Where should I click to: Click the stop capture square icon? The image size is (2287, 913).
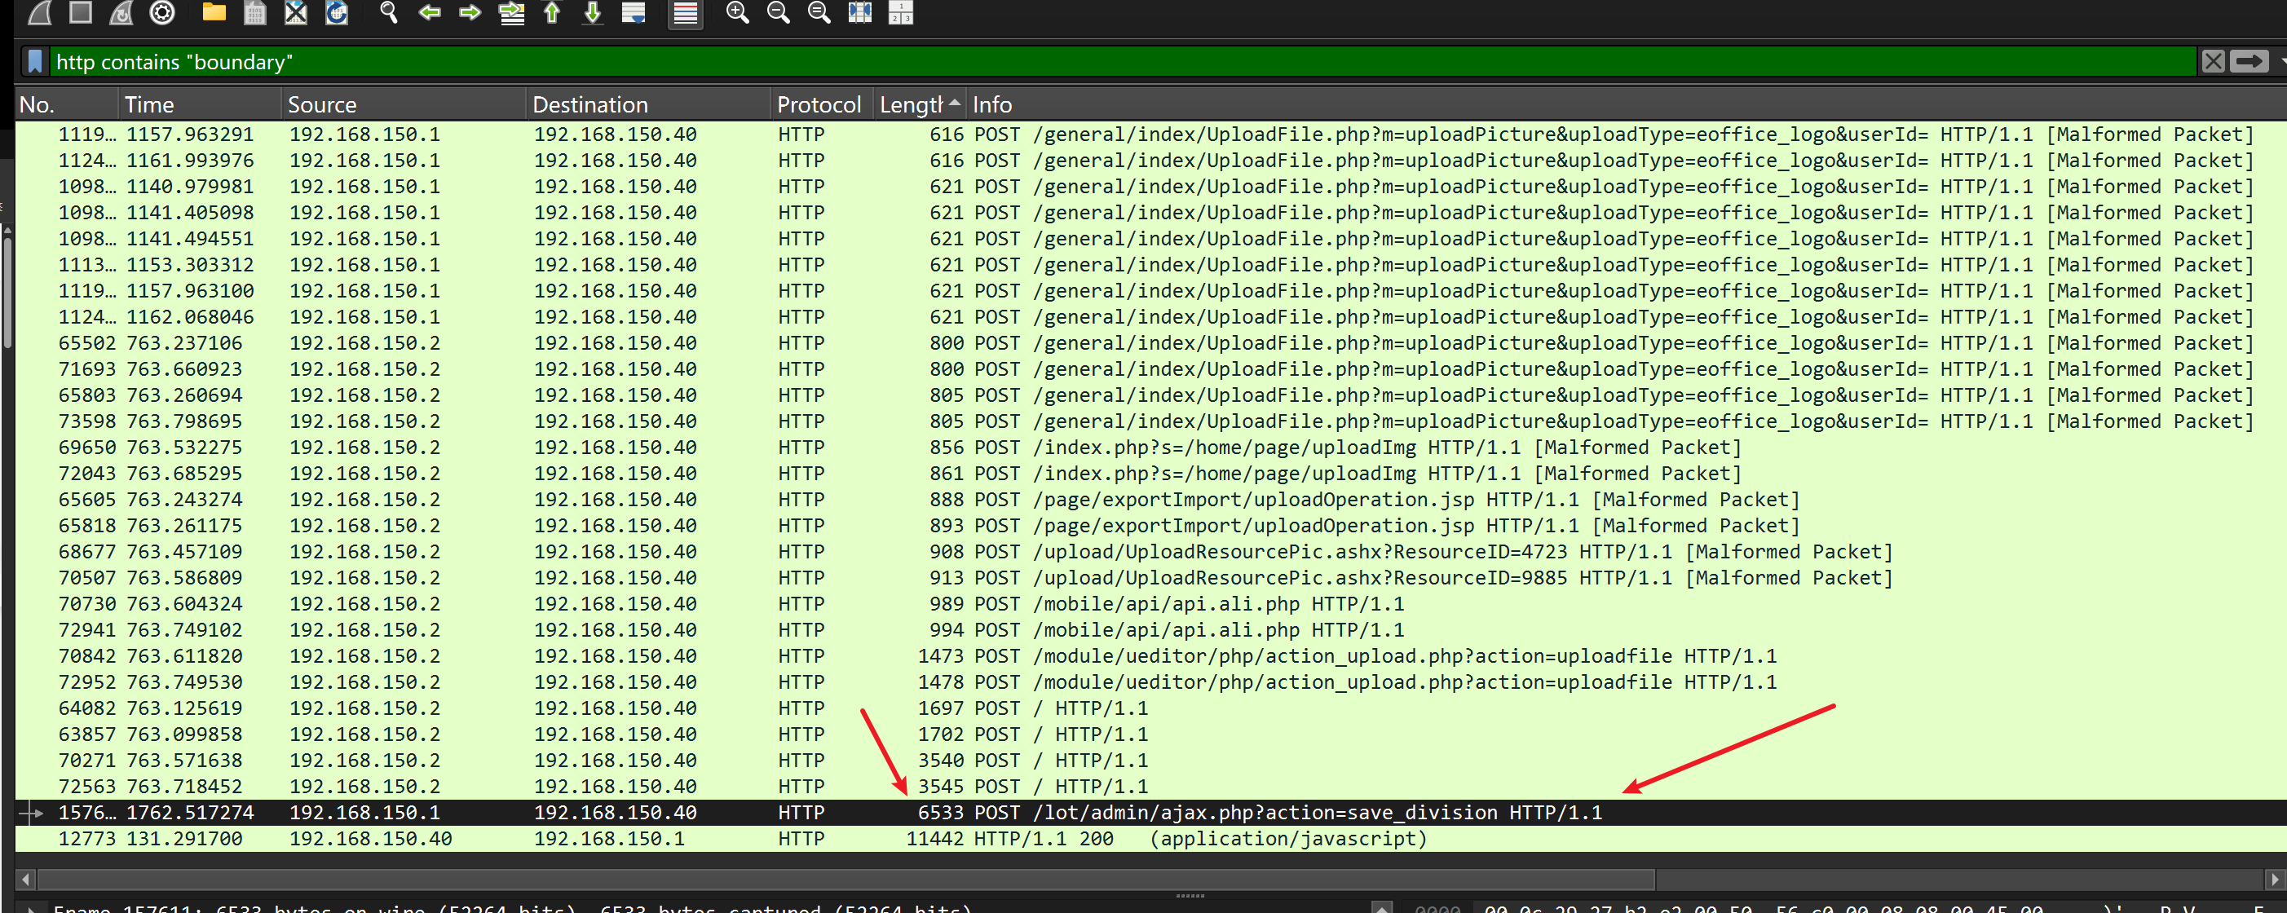[81, 12]
